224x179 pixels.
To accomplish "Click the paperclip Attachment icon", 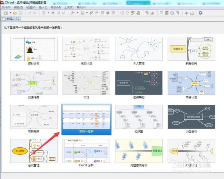I will click(91, 13).
